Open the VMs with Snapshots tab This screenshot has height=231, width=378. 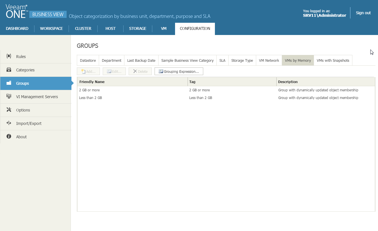pos(333,60)
